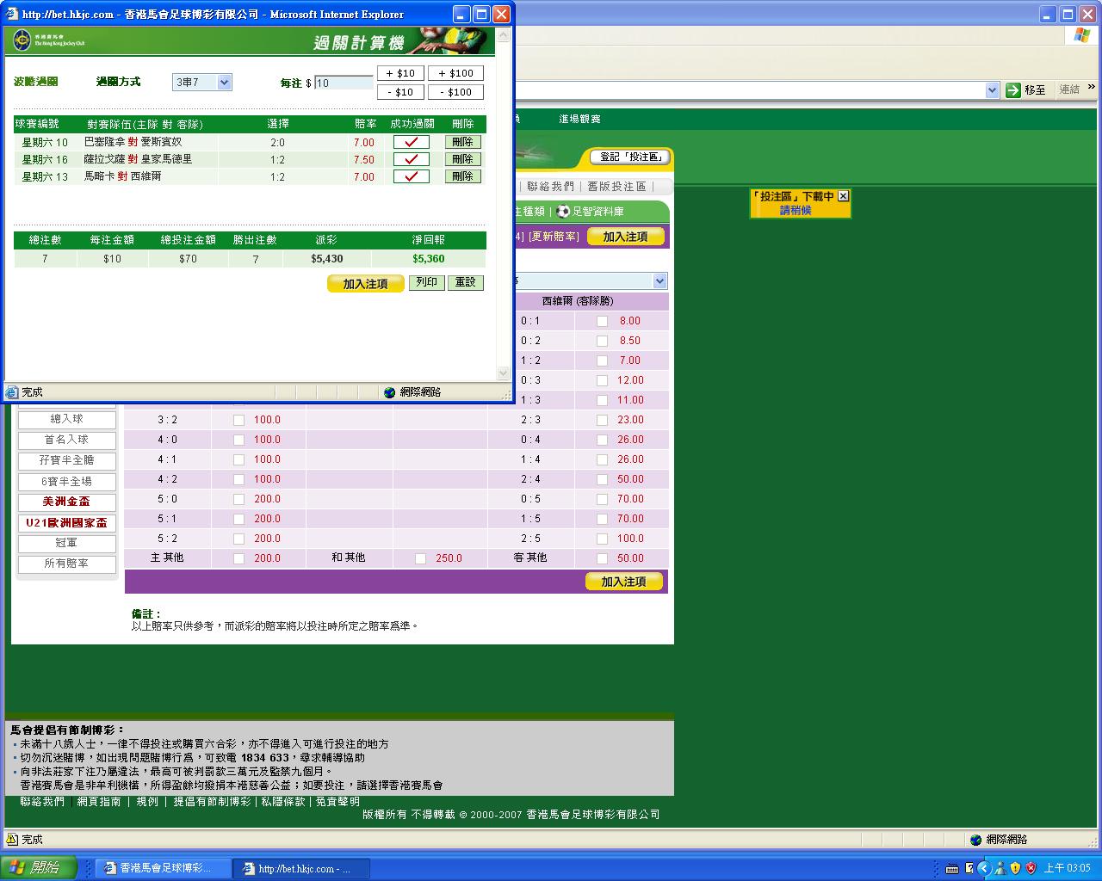Select the 6寶半全場 menu item
1102x881 pixels.
[67, 481]
